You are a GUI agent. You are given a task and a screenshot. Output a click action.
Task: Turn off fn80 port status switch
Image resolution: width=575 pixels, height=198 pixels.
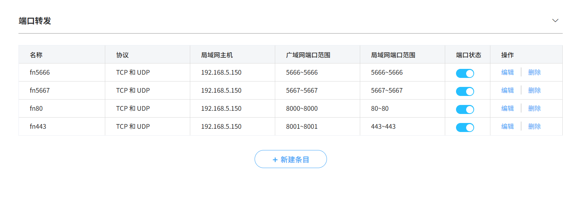point(465,109)
